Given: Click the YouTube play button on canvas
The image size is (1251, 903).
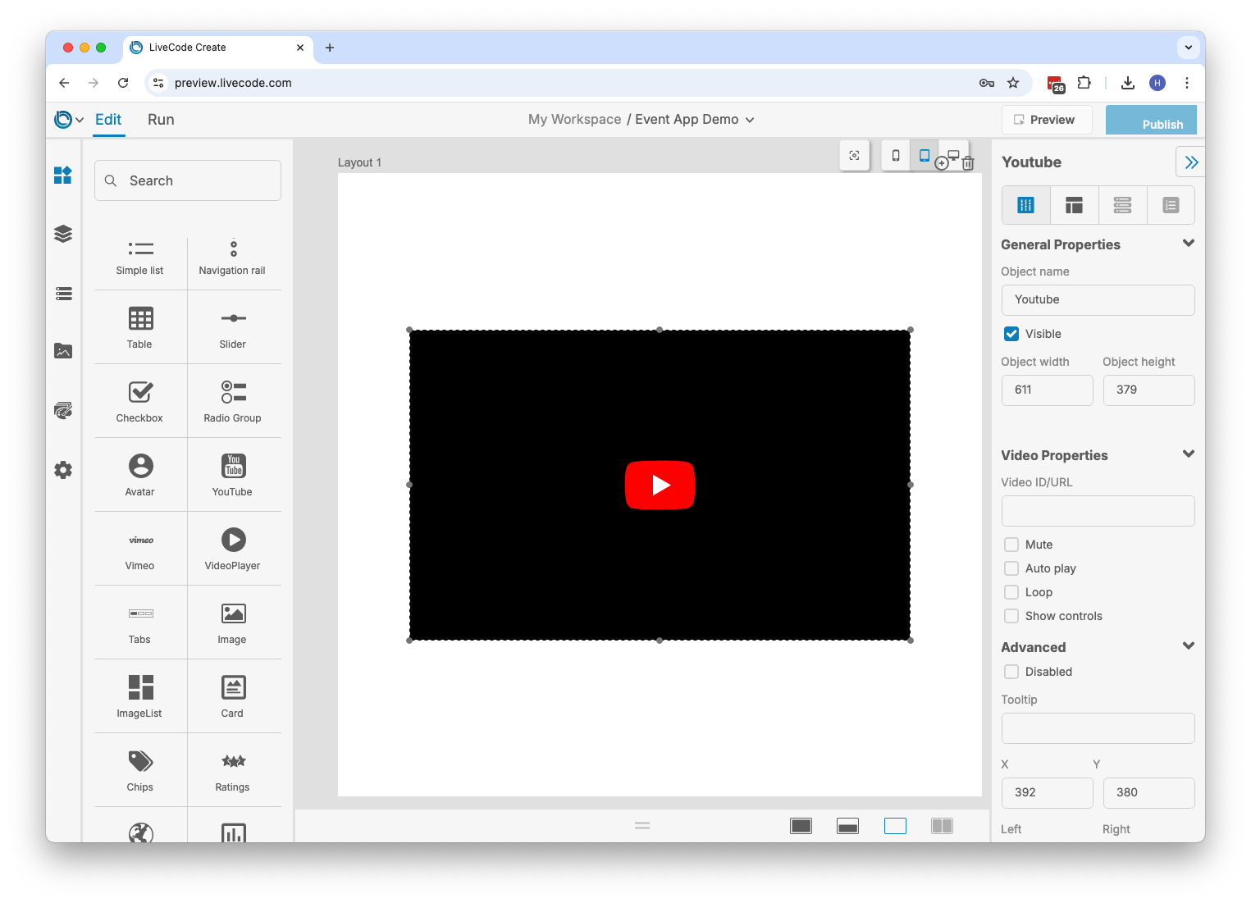Looking at the screenshot, I should pyautogui.click(x=660, y=486).
